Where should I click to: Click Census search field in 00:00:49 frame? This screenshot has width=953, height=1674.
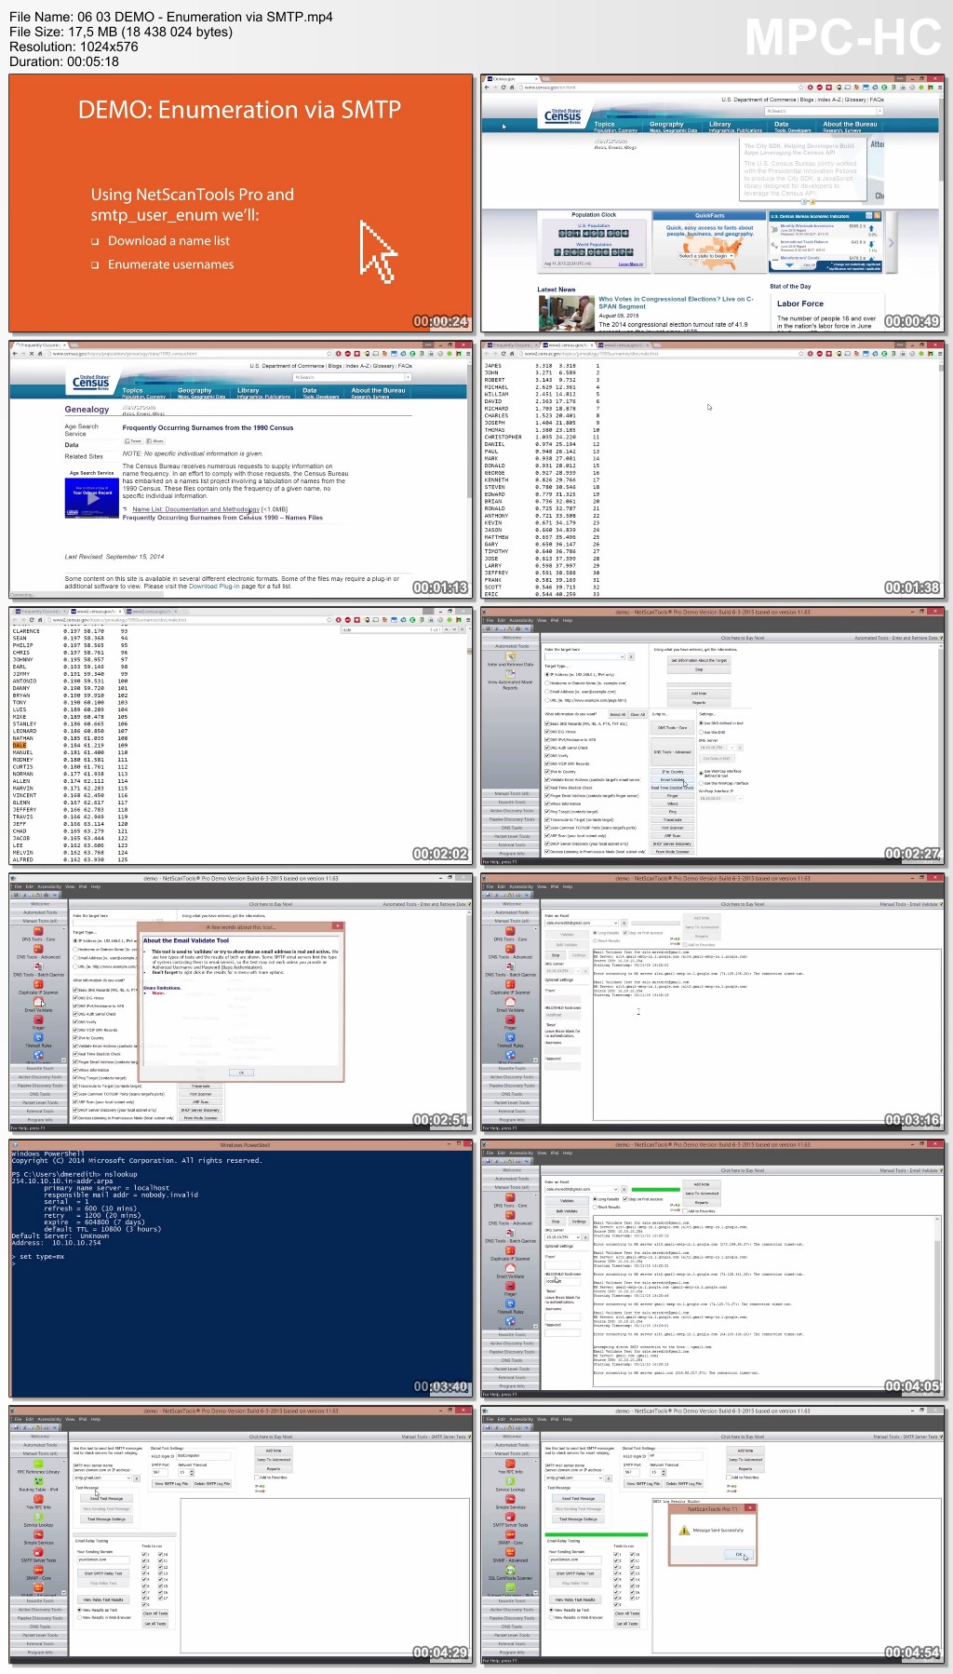point(823,111)
